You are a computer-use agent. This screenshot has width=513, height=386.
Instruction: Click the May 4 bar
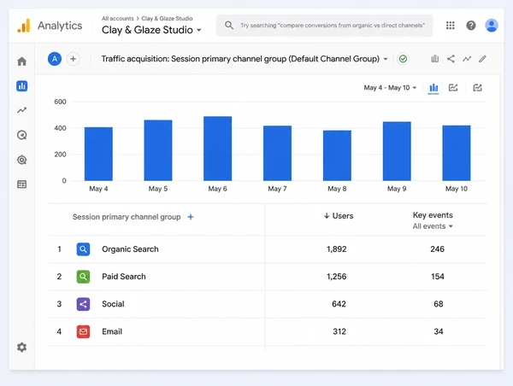pos(98,154)
